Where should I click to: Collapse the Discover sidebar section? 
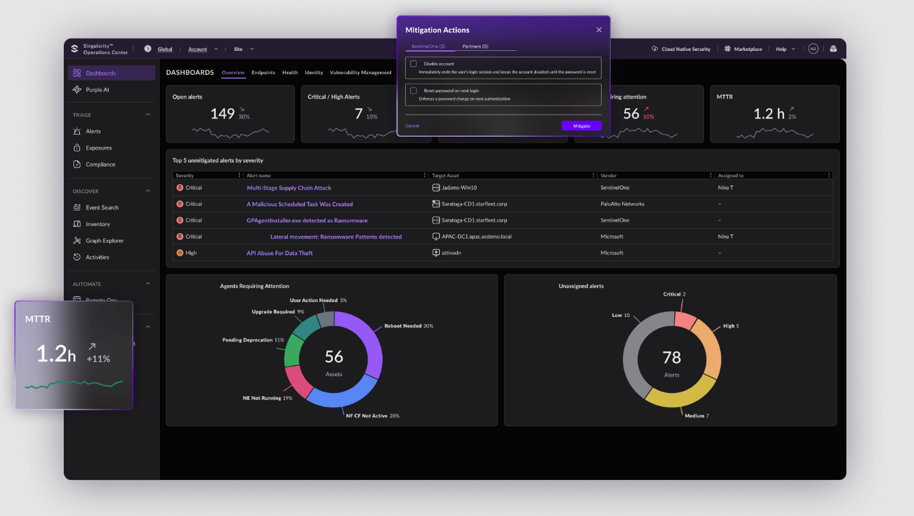(x=148, y=191)
